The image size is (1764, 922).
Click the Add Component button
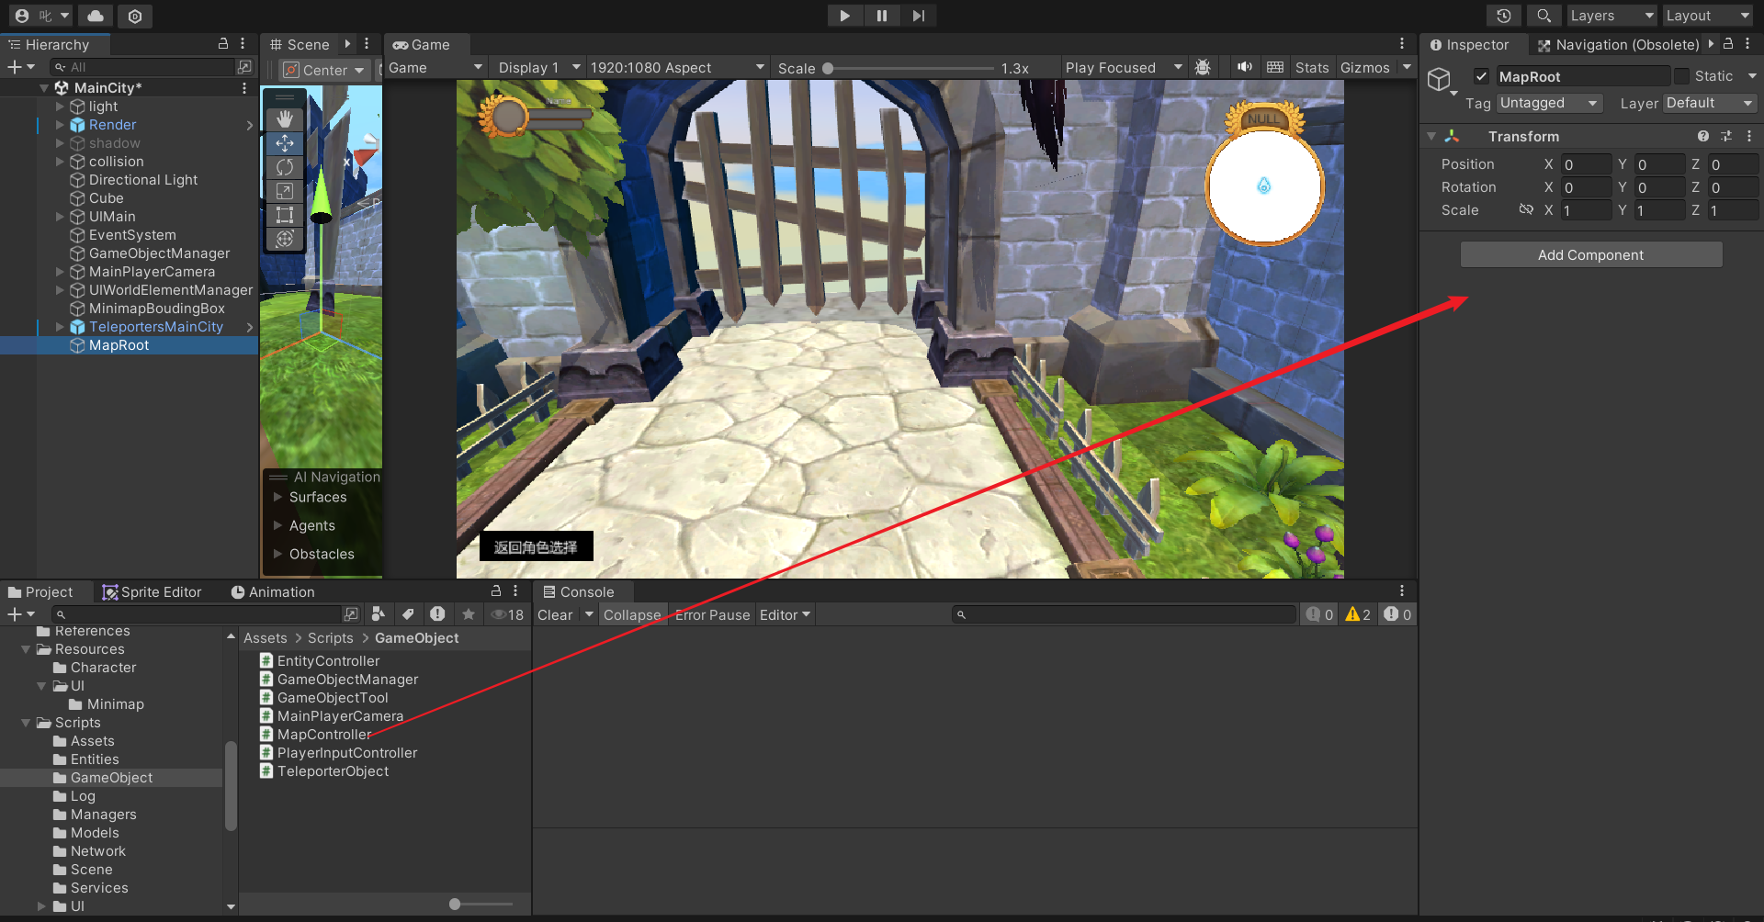tap(1590, 255)
